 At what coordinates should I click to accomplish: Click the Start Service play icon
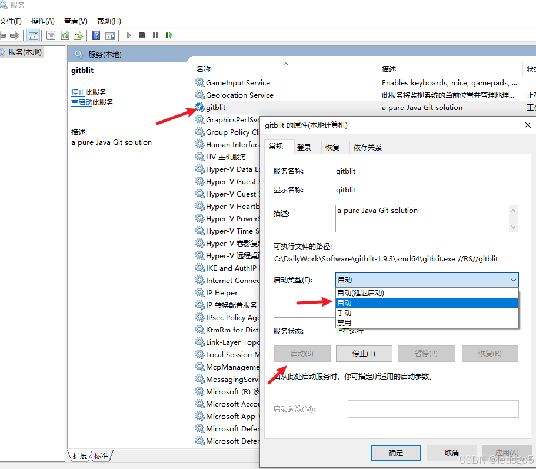[x=128, y=35]
